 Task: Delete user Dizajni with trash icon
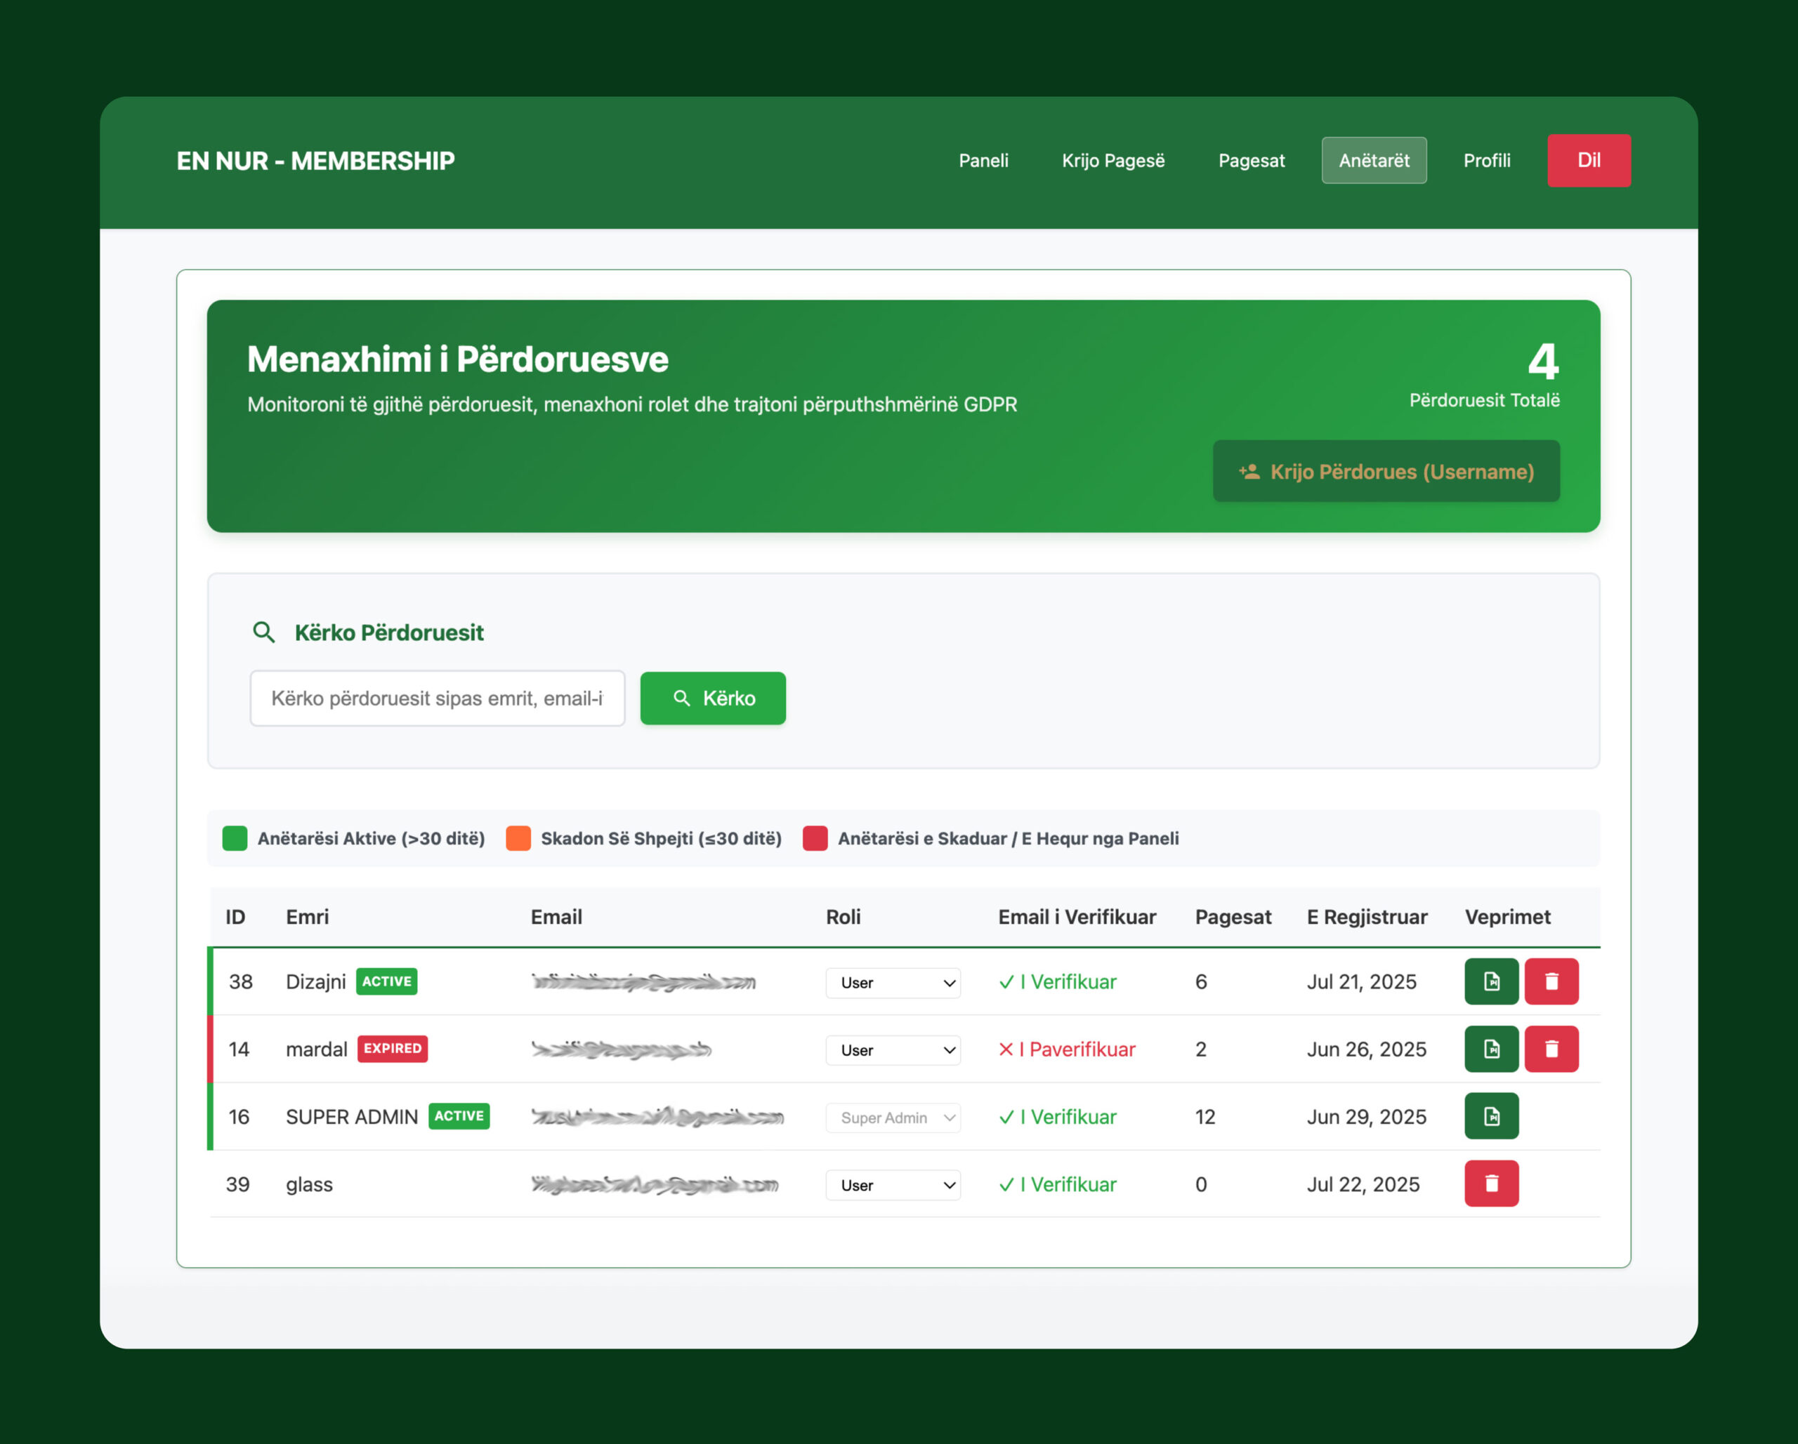click(1551, 981)
